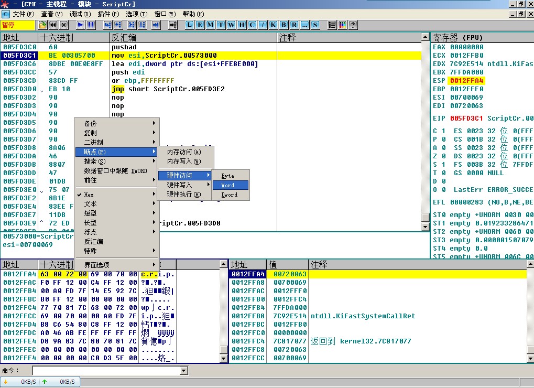Select Word in hardware access submenu
534x388 pixels.
(231, 185)
